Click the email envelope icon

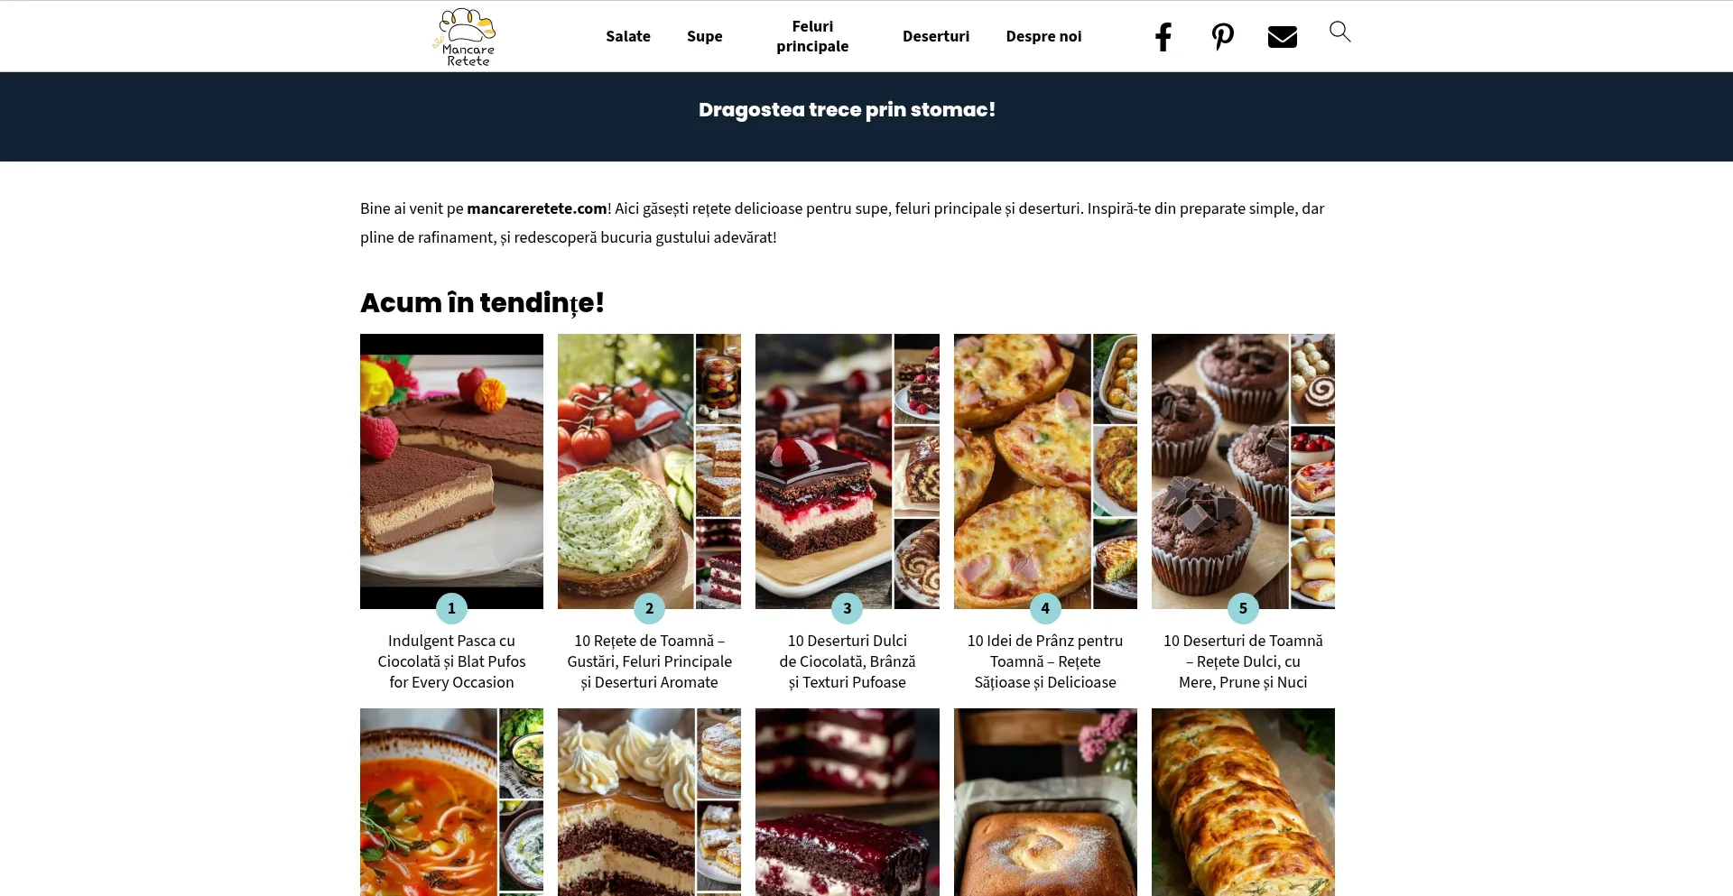(x=1282, y=37)
